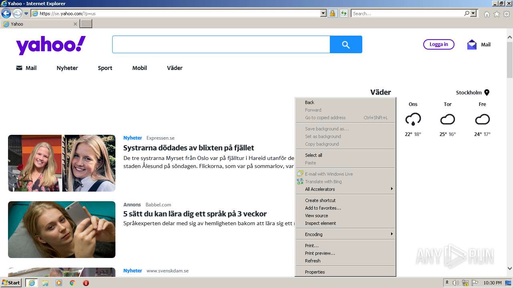
Task: Click the Yahoo search input field
Action: click(221, 44)
